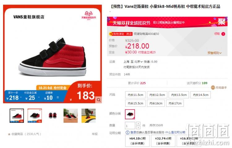Choose size 内长16cm
The height and width of the screenshot is (148, 232).
[x=156, y=103]
